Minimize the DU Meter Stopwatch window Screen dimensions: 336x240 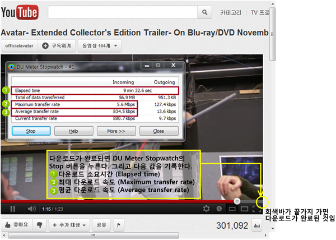point(147,66)
